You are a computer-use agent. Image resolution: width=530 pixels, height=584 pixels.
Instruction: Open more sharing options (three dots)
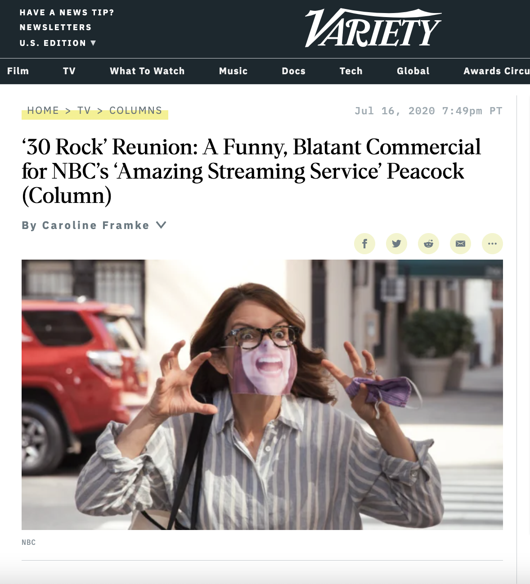492,243
